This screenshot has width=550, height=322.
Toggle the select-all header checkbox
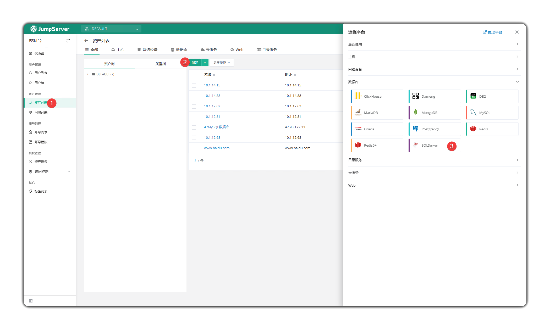tap(194, 75)
